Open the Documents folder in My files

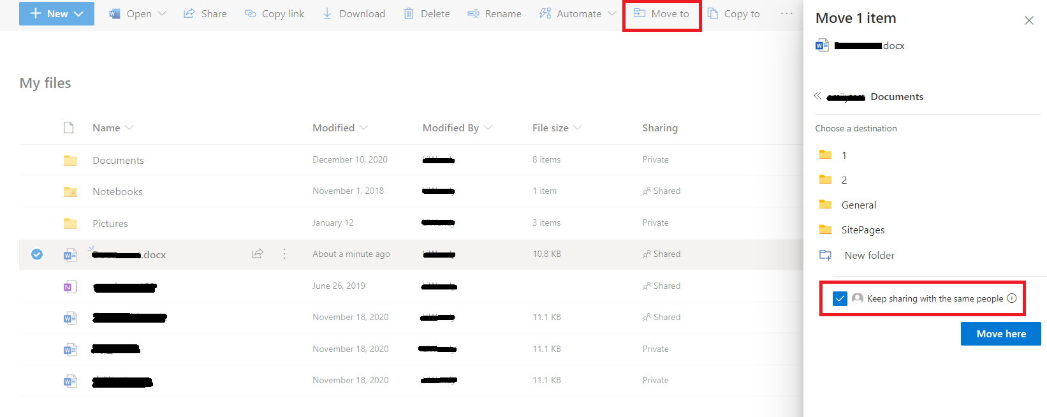[x=118, y=160]
